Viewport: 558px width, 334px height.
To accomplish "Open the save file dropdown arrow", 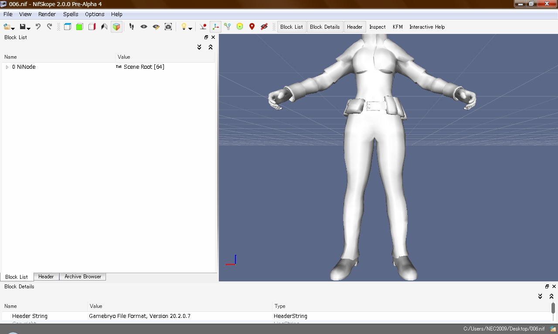I will [29, 28].
